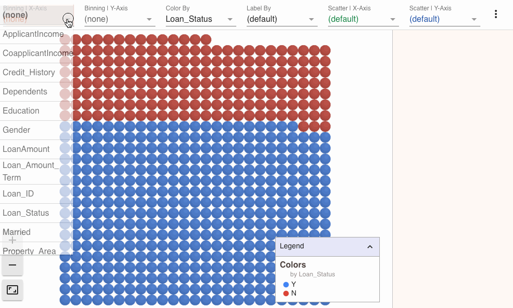Collapse the Legend panel chevron
Screen dimensions: 513x308
click(x=369, y=247)
